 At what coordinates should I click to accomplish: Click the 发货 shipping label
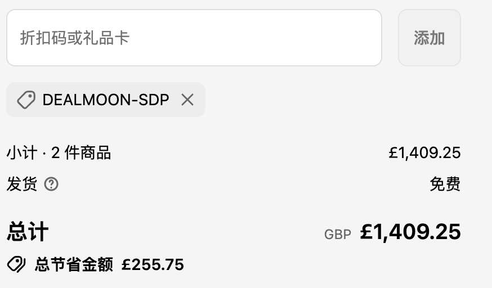pos(21,184)
